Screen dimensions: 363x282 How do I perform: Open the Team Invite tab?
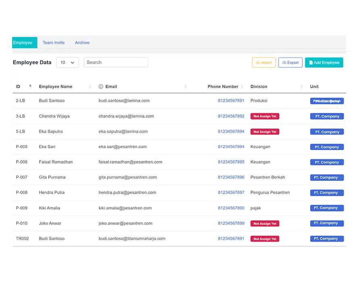54,43
